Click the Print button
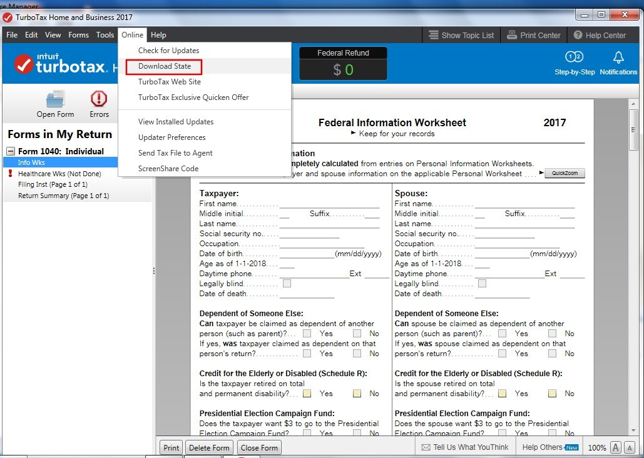This screenshot has width=644, height=458. click(171, 447)
